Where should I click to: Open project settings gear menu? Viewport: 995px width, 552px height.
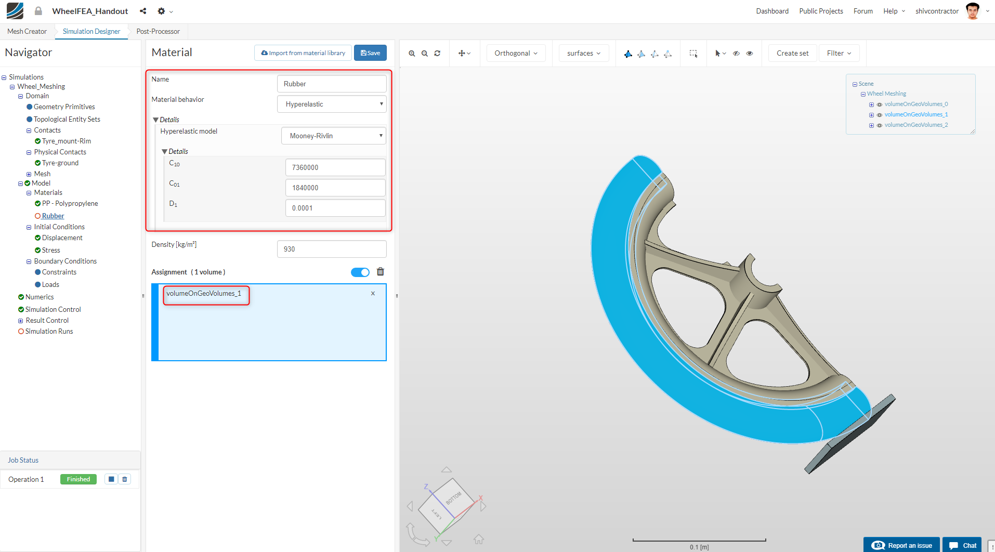165,11
